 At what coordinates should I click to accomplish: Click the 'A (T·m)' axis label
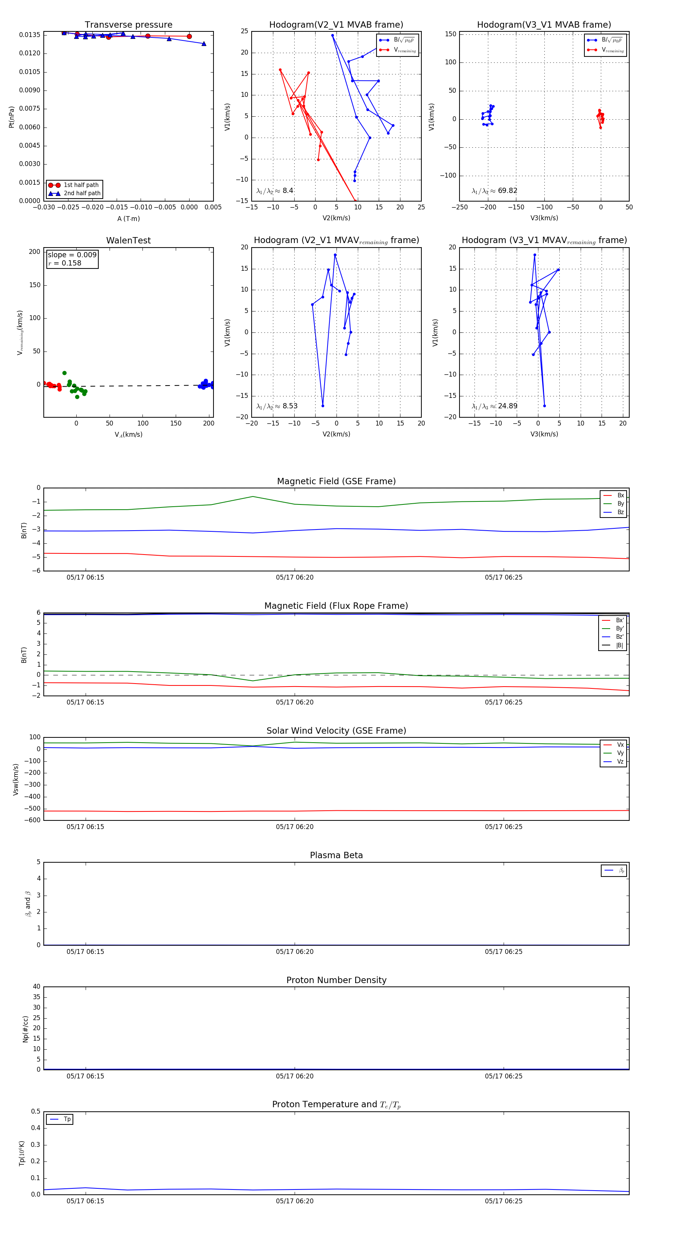tap(128, 219)
